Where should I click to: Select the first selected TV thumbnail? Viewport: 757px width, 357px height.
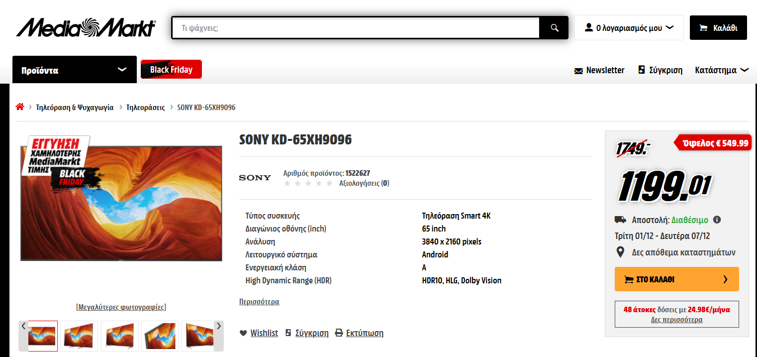click(43, 336)
